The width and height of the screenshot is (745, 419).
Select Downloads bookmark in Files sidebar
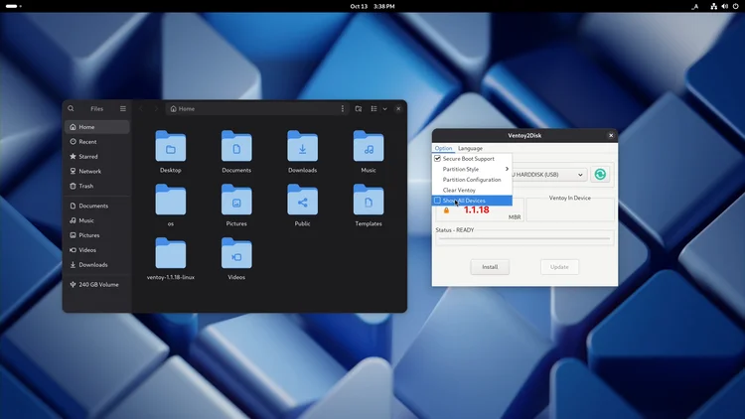click(x=97, y=265)
